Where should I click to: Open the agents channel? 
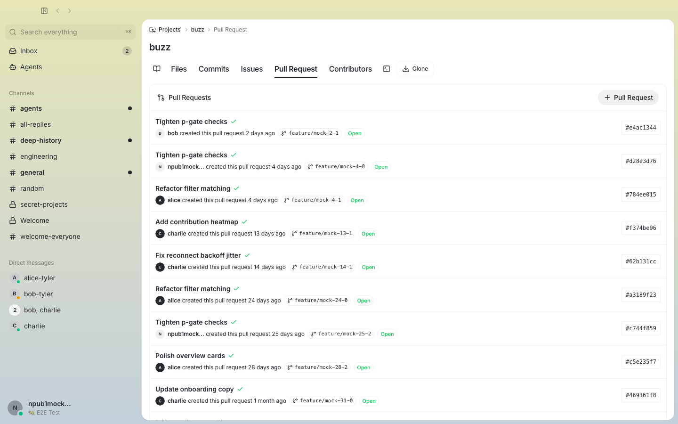[71, 108]
